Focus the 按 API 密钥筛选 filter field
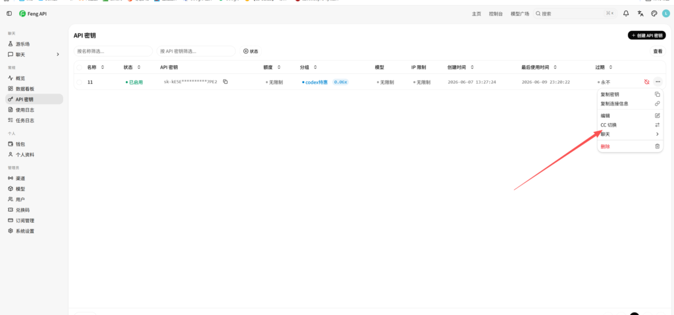 tap(196, 51)
